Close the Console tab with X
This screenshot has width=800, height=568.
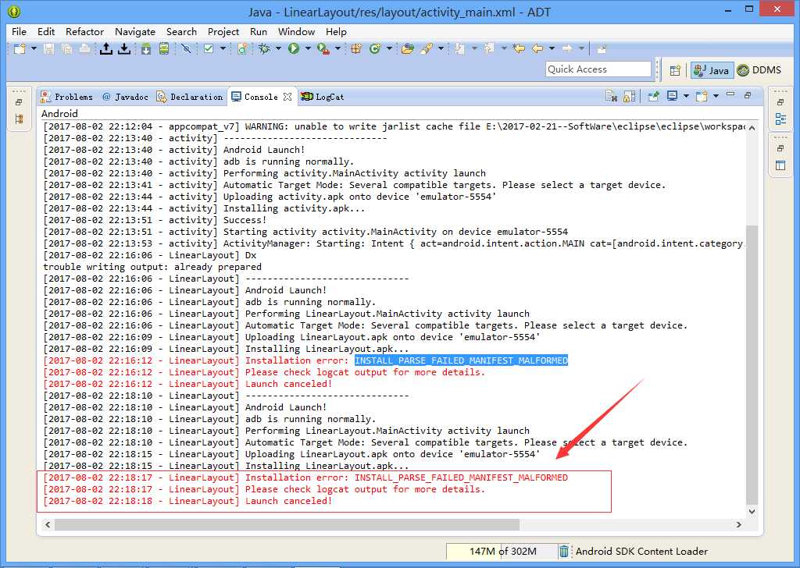pos(287,97)
